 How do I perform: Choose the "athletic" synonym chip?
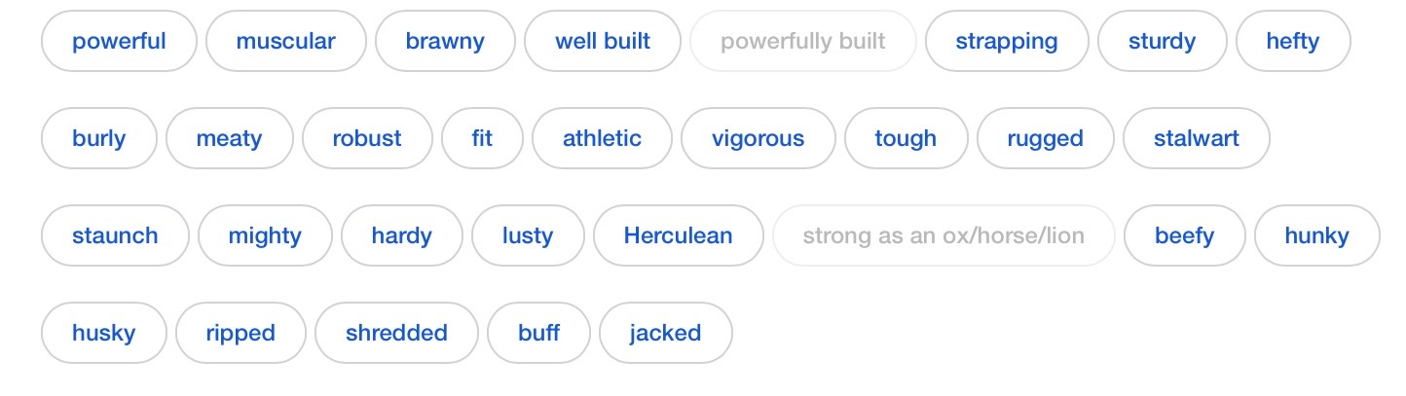coord(602,138)
